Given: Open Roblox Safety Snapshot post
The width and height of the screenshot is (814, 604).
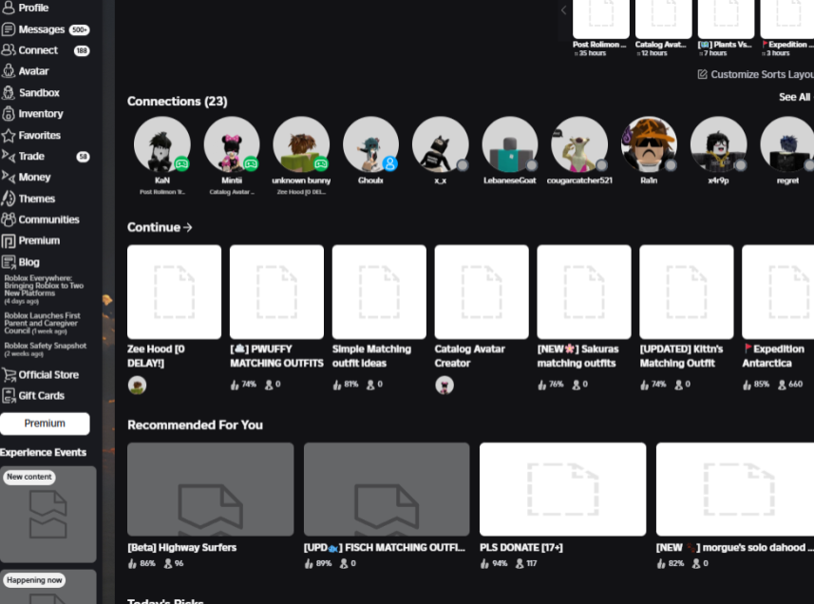Looking at the screenshot, I should coord(46,349).
